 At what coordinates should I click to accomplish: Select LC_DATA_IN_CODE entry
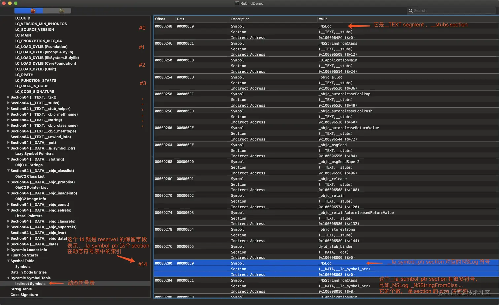click(32, 86)
